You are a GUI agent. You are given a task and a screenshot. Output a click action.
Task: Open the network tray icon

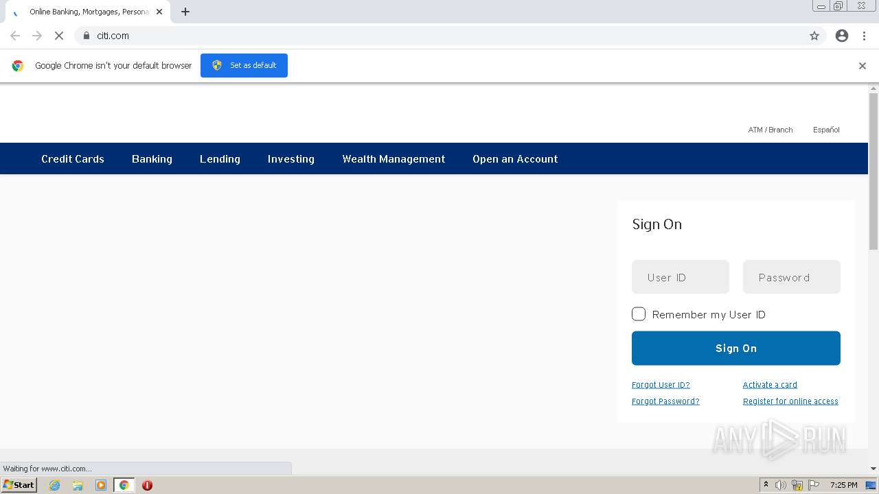(797, 485)
